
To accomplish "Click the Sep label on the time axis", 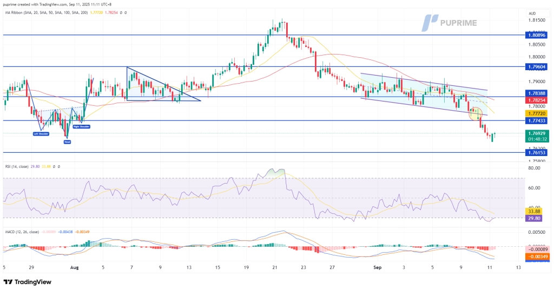I will pos(377,268).
